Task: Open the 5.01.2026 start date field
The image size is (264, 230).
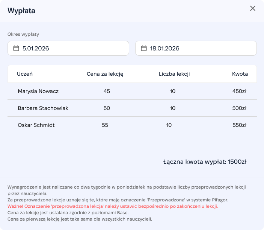Action: pyautogui.click(x=68, y=48)
